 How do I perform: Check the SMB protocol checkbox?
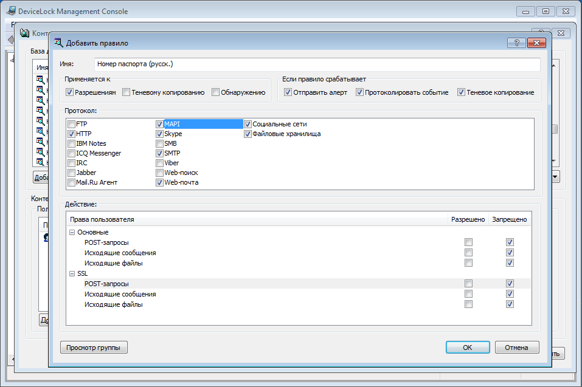(159, 143)
